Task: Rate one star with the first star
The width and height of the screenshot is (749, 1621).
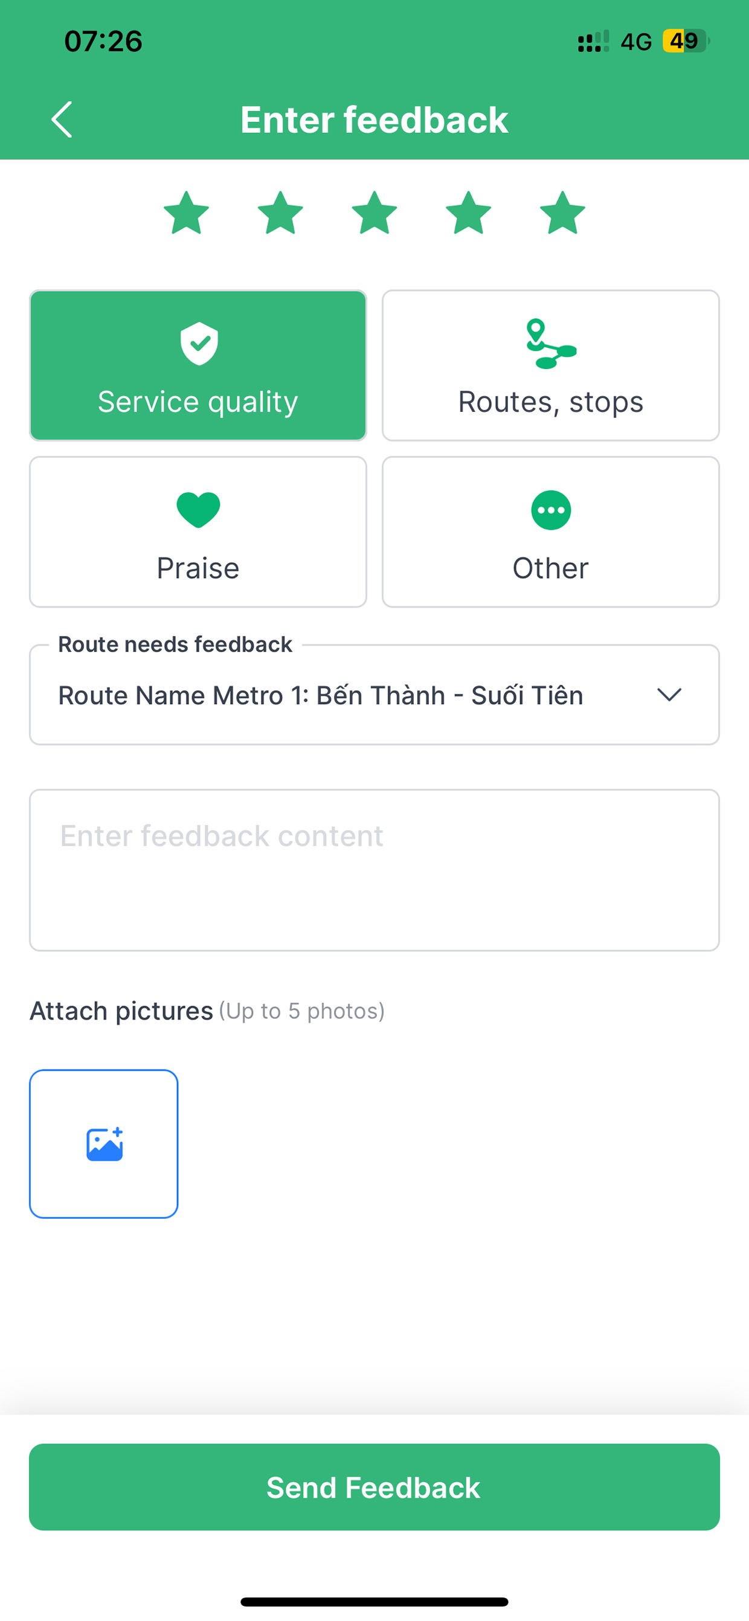Action: click(x=186, y=213)
